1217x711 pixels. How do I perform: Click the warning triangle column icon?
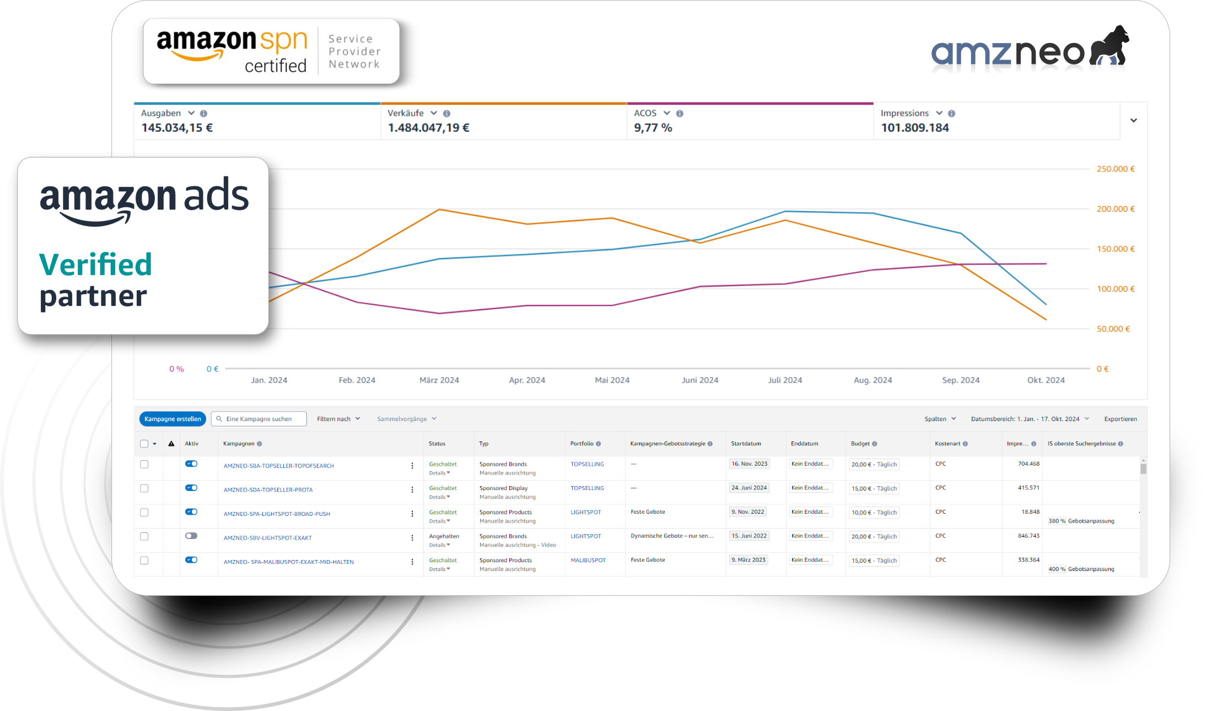(x=171, y=444)
